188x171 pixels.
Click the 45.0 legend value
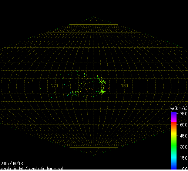[x=184, y=136]
